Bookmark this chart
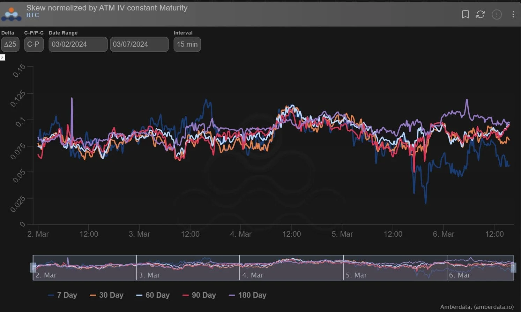This screenshot has width=521, height=312. [465, 14]
